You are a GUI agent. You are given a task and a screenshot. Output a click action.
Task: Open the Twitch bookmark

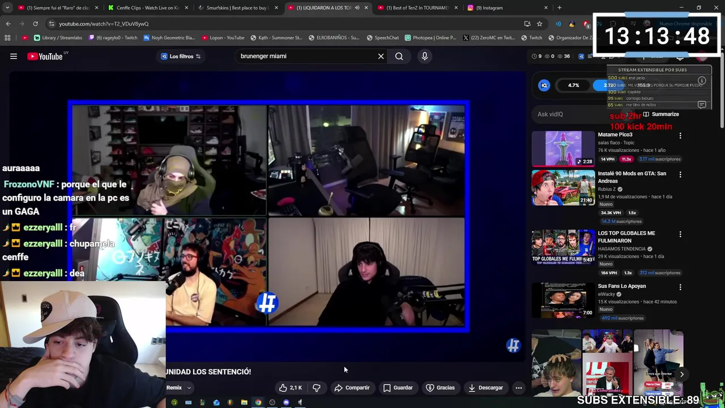pyautogui.click(x=531, y=38)
